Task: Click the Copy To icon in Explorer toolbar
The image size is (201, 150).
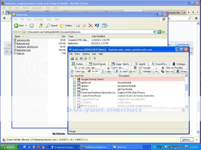Action: (84, 26)
